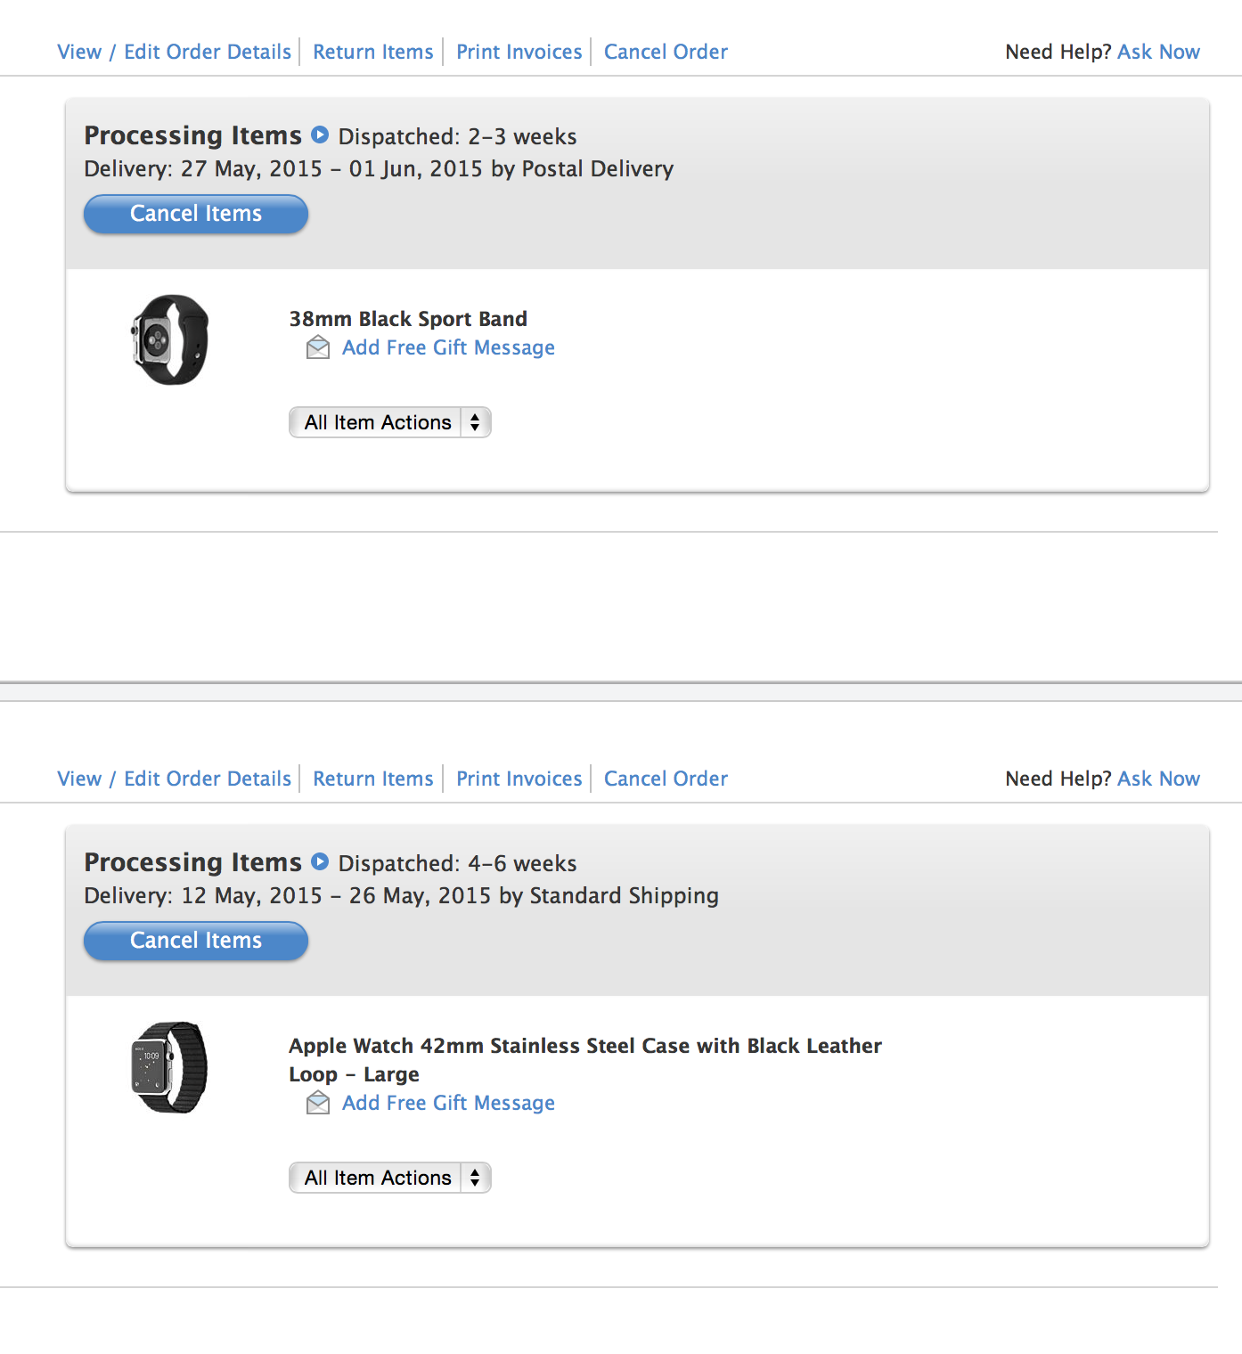
Task: Click Print Invoices in second order
Action: click(x=519, y=779)
